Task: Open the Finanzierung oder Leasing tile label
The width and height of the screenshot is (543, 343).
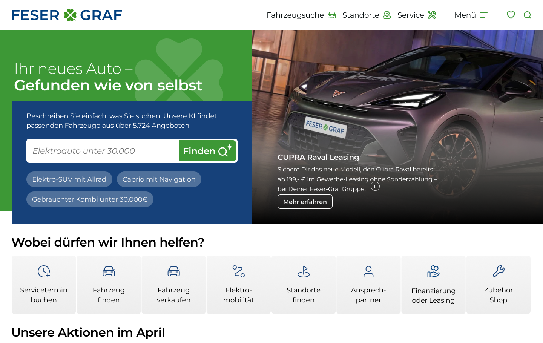Action: [434, 296]
